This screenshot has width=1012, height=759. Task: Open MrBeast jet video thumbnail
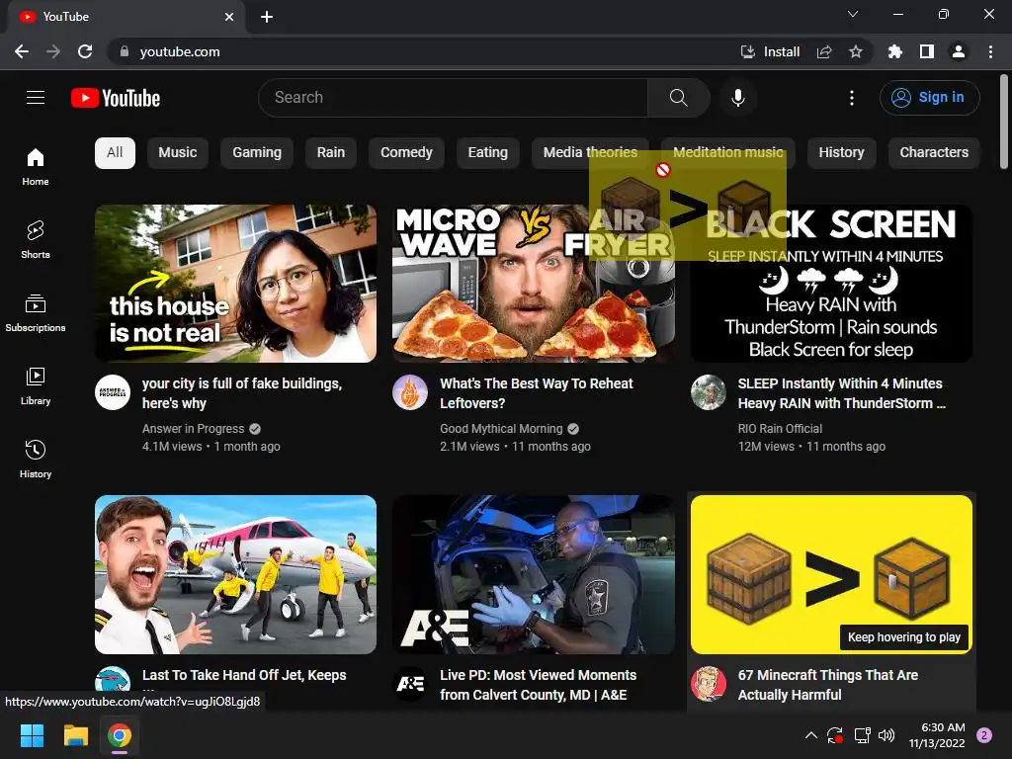click(235, 574)
